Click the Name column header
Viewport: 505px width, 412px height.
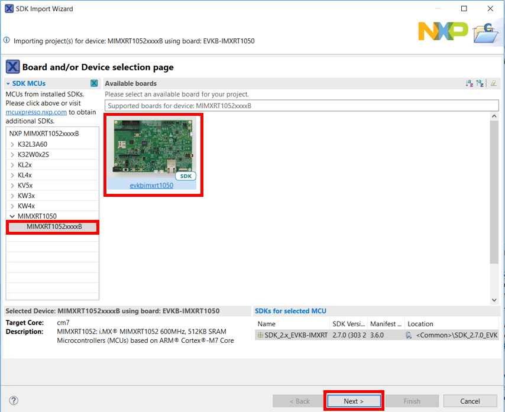292,324
